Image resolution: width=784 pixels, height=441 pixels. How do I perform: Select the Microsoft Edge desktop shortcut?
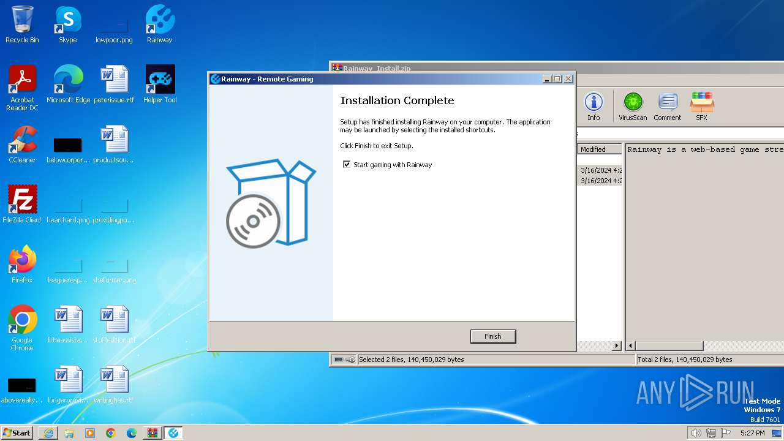(x=68, y=85)
